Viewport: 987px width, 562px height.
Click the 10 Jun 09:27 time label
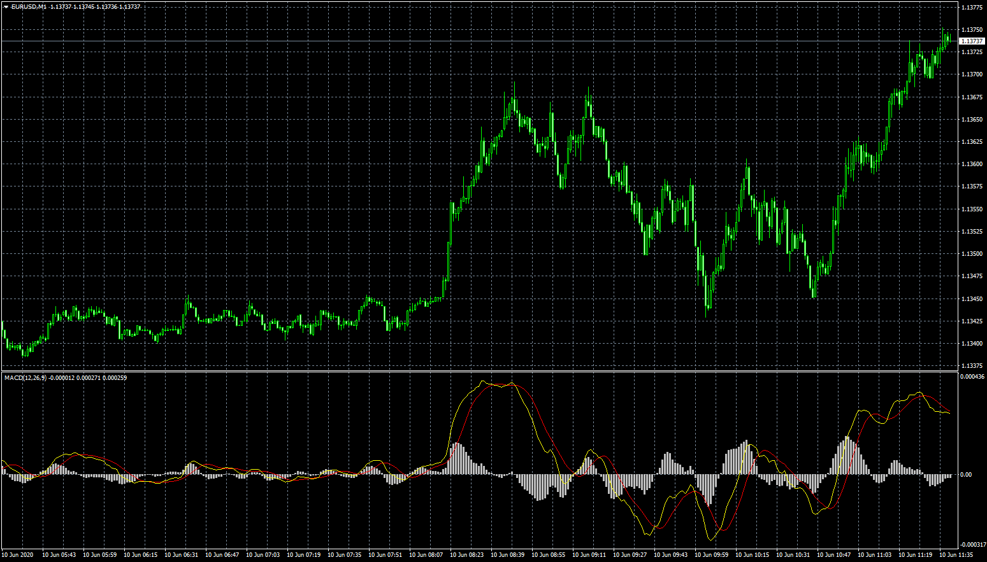tap(630, 555)
